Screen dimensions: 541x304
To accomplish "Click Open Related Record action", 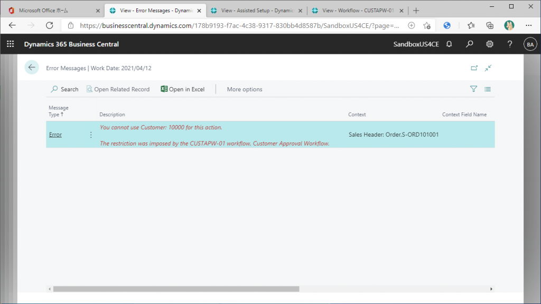I will point(118,89).
